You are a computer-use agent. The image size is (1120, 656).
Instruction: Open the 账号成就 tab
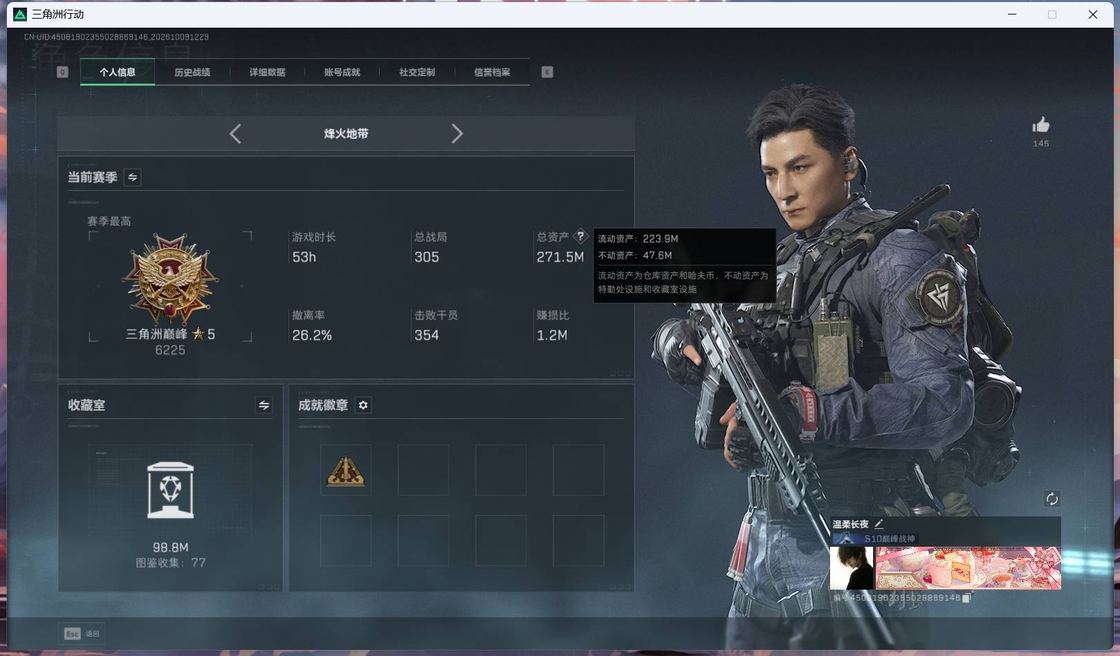click(342, 72)
